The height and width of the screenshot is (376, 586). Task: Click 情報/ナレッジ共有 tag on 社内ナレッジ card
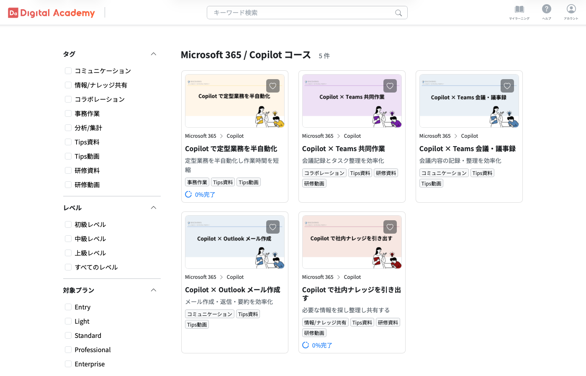coord(325,322)
